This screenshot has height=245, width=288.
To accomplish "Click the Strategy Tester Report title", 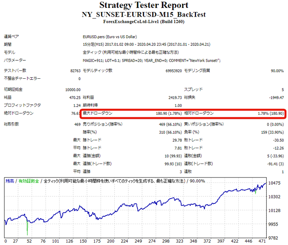I will point(144,5).
